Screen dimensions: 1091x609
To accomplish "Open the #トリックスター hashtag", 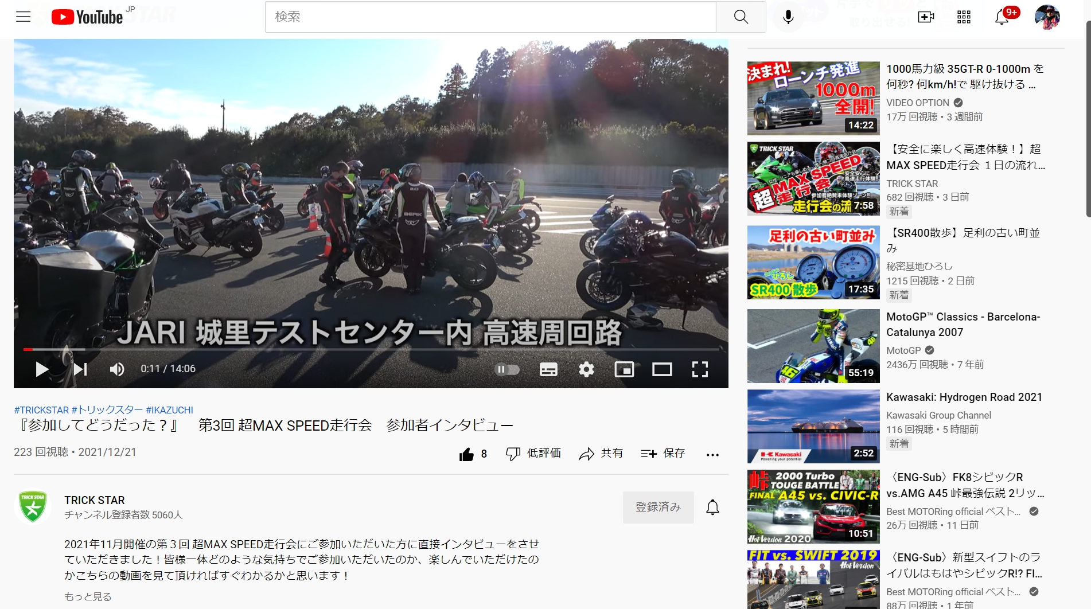I will coord(107,410).
